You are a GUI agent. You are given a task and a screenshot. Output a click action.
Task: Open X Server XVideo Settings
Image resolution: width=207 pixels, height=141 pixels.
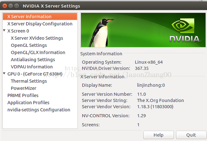tap(37, 38)
